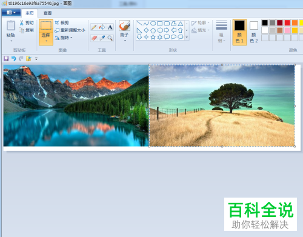Image resolution: width=303 pixels, height=237 pixels.
Task: Pick the black palette swatch
Action: pyautogui.click(x=265, y=23)
